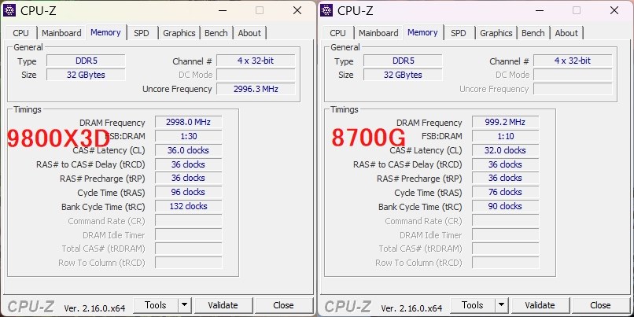This screenshot has width=634, height=317.
Task: Click the 1:30 FSB:DRAM value
Action: [x=189, y=136]
